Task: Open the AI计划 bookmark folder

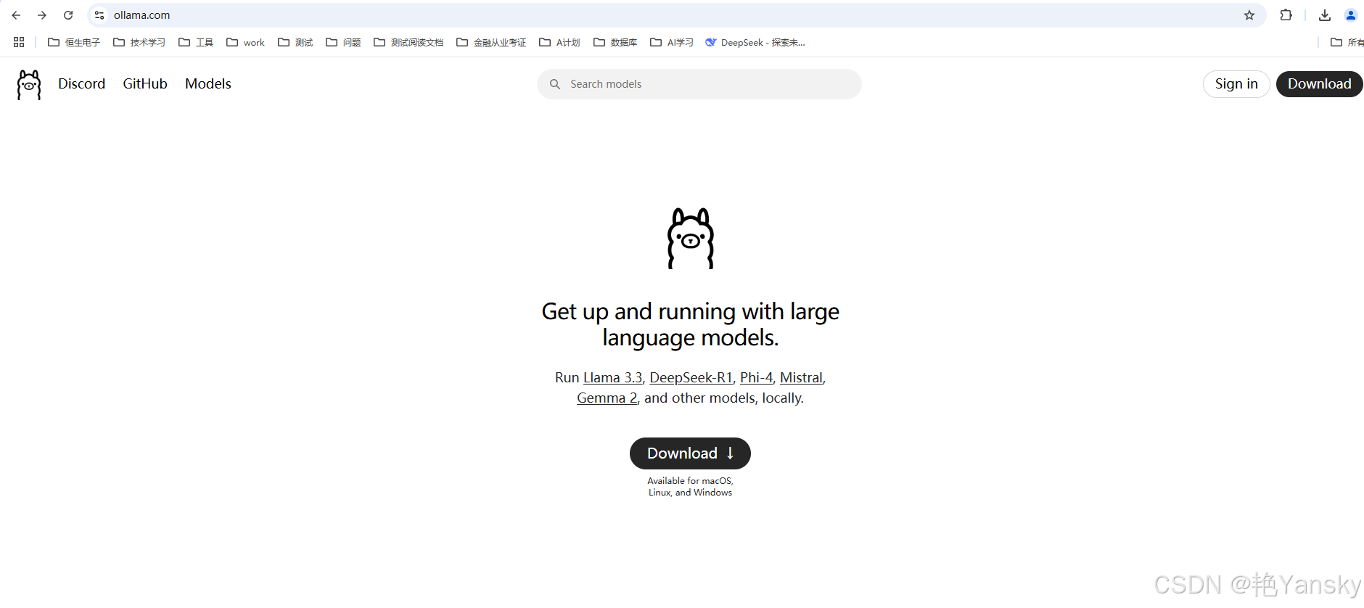Action: click(x=559, y=42)
